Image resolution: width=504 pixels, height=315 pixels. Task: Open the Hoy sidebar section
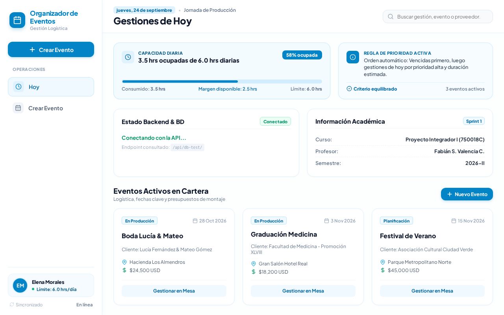(x=51, y=87)
